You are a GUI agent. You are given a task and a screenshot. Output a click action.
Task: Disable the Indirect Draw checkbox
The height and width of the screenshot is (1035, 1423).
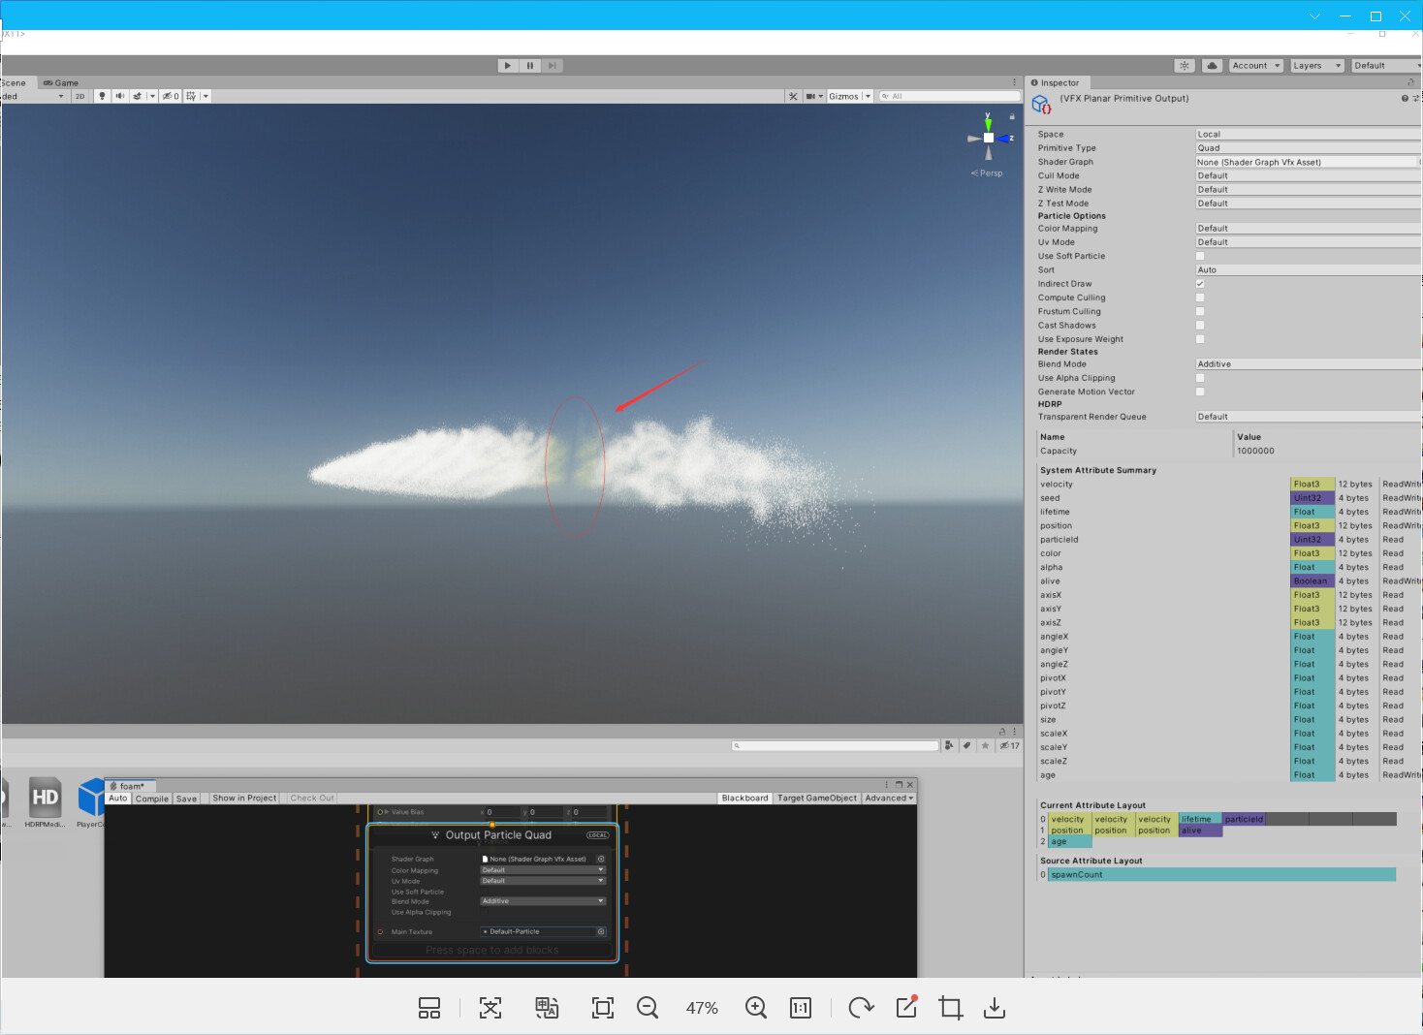click(1199, 283)
